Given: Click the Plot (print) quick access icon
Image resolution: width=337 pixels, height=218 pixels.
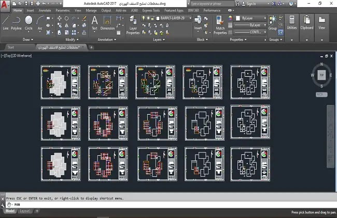Looking at the screenshot, I should [x=38, y=4].
